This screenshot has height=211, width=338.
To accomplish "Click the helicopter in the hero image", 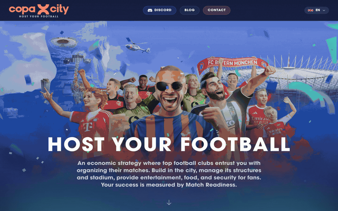I will click(x=137, y=46).
